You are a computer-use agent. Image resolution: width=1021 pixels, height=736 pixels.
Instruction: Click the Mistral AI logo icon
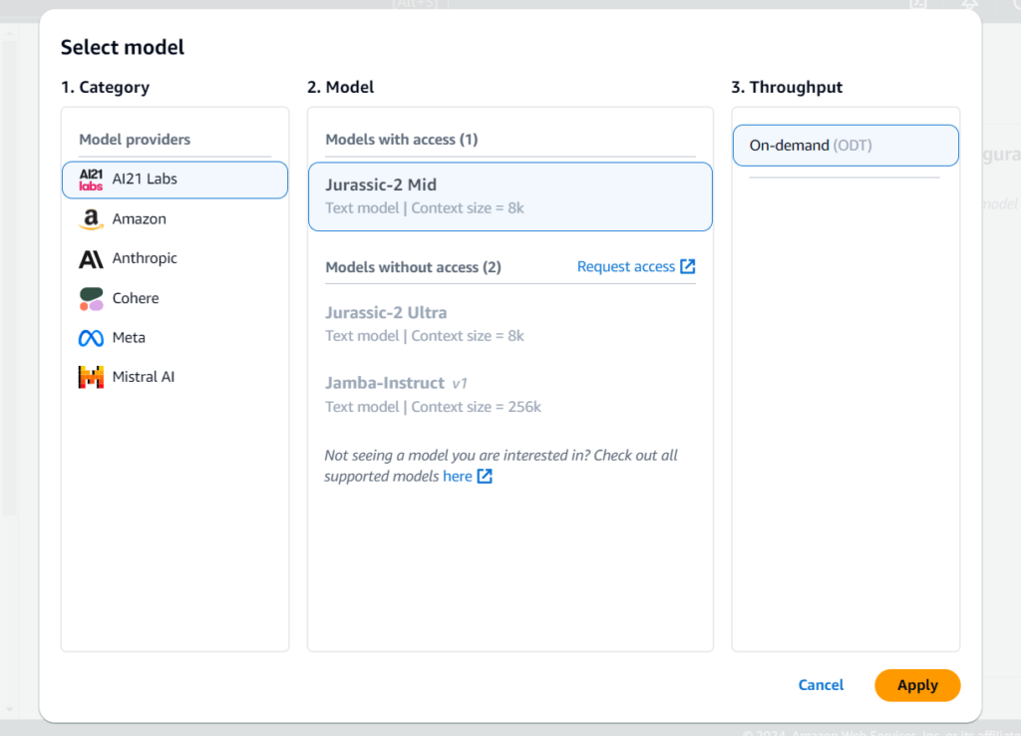90,376
